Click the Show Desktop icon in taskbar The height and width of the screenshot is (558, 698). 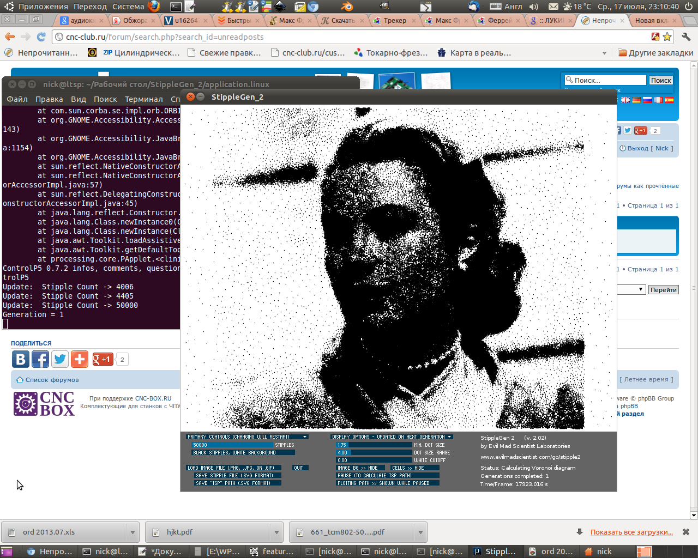pyautogui.click(x=7, y=551)
